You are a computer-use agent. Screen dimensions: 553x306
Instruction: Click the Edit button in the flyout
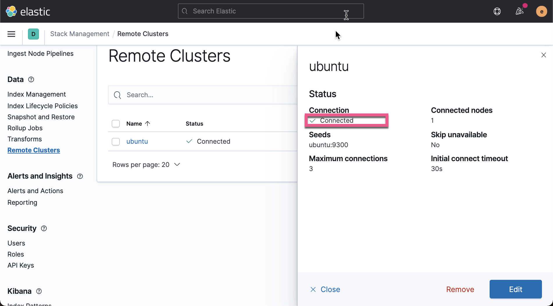[515, 289]
